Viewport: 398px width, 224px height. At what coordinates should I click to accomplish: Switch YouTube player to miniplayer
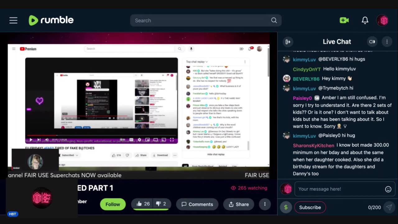[147, 140]
